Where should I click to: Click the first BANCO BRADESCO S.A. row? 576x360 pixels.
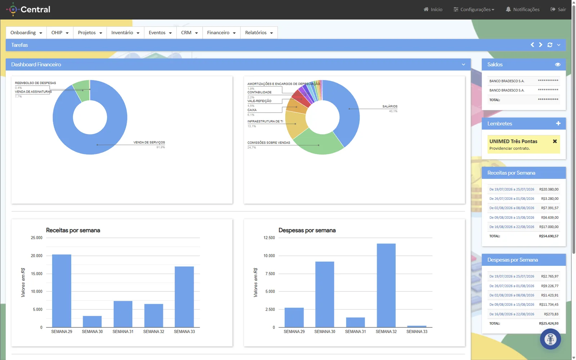tap(524, 81)
